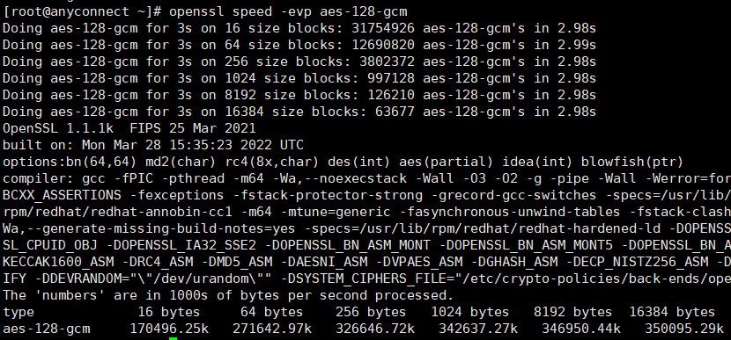This screenshot has height=340, width=731.
Task: Click the result value '271642.97k'
Action: pyautogui.click(x=272, y=329)
